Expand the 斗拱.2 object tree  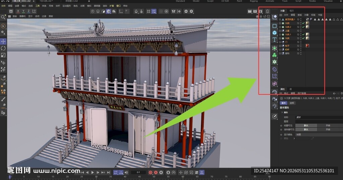(280, 27)
